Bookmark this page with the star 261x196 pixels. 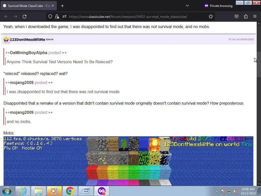pyautogui.click(x=211, y=17)
